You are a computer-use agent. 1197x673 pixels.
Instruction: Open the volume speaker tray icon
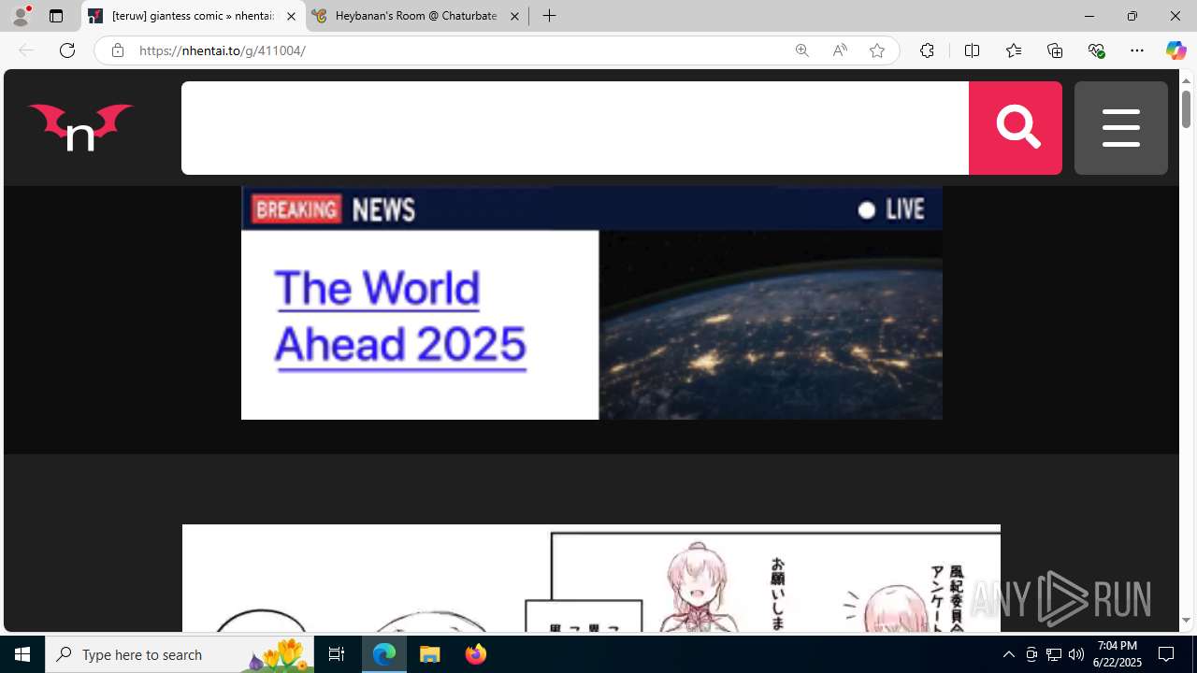point(1075,654)
